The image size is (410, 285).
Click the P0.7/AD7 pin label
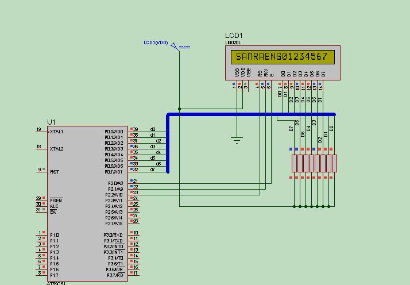[114, 172]
